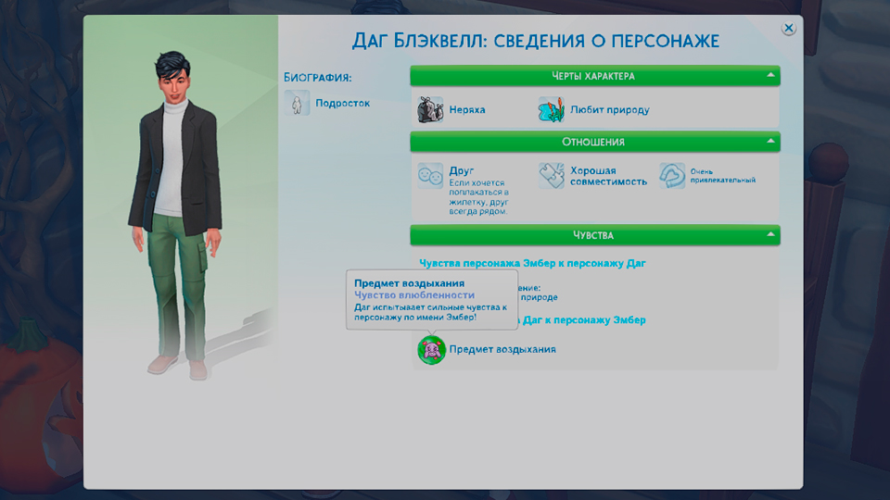Viewport: 890px width, 500px height.
Task: Click the Друг description about поплакаться в жилетку
Action: pos(478,197)
